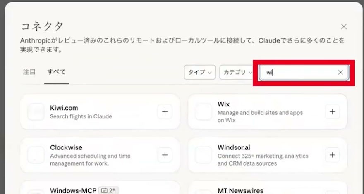
Task: Clear the search field text with the X
Action: [340, 73]
